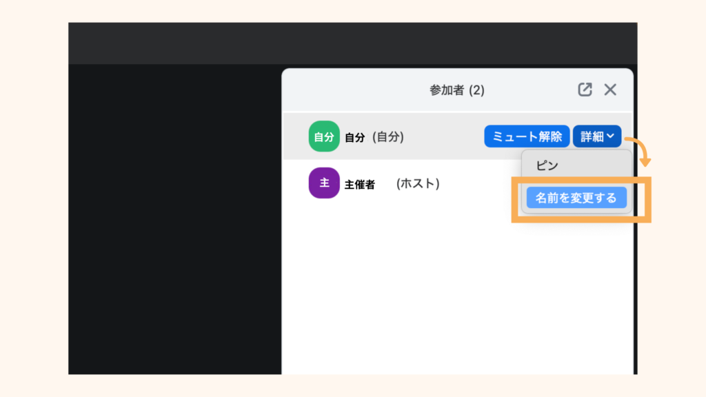This screenshot has width=706, height=397.
Task: Click the 参加者 (2) panel header
Action: [x=457, y=90]
